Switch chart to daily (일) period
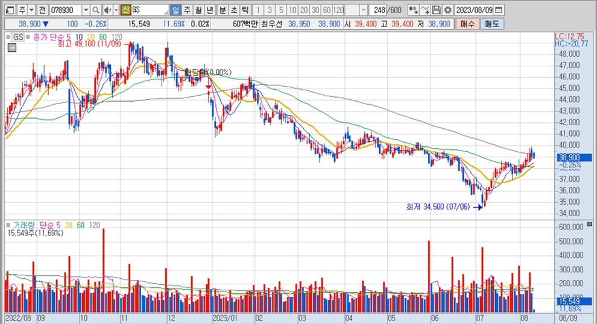The width and height of the screenshot is (597, 324). click(175, 10)
